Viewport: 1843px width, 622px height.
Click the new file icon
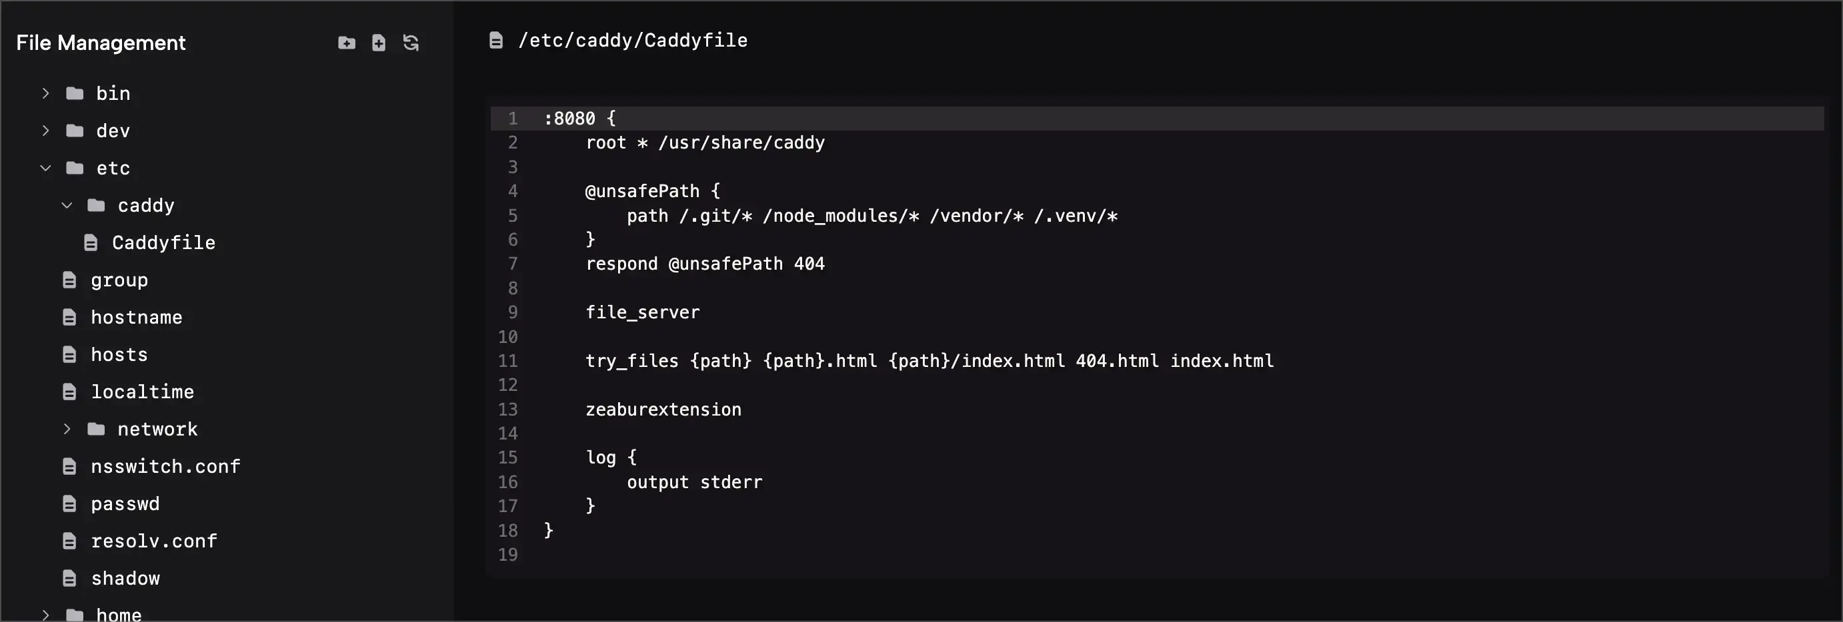(379, 43)
